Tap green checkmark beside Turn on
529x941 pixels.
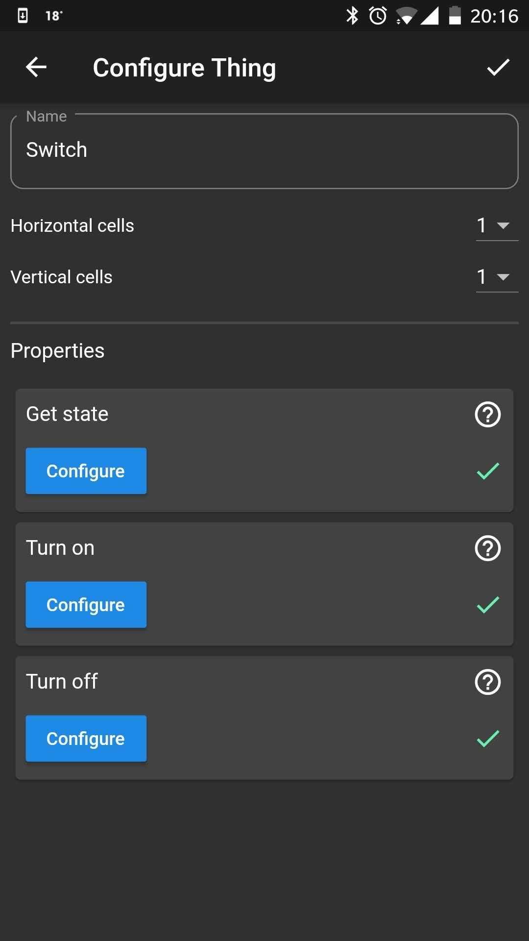[488, 605]
